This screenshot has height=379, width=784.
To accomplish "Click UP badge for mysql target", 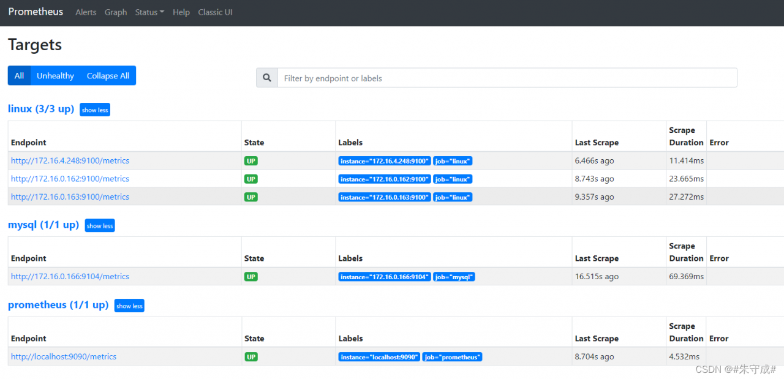I will [251, 277].
